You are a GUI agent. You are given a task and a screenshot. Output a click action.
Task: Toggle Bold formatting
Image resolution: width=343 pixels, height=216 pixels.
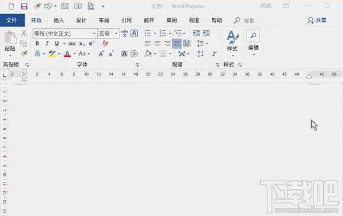[37, 44]
